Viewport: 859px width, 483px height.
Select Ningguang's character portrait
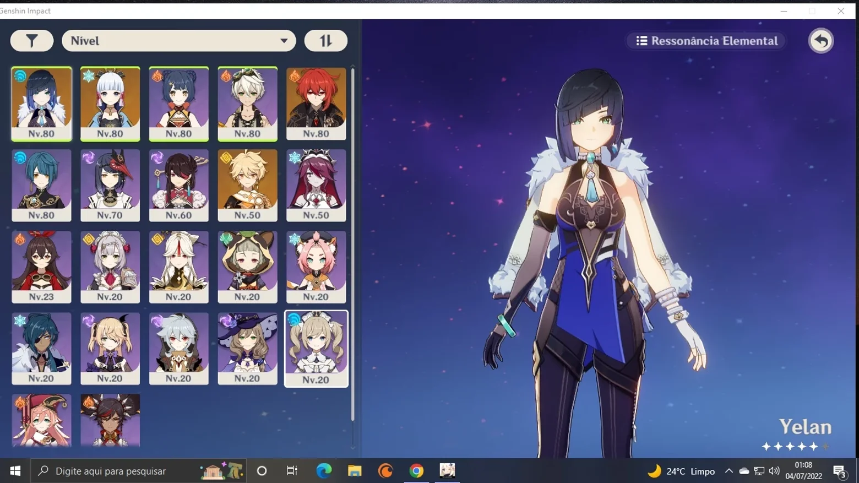click(179, 267)
